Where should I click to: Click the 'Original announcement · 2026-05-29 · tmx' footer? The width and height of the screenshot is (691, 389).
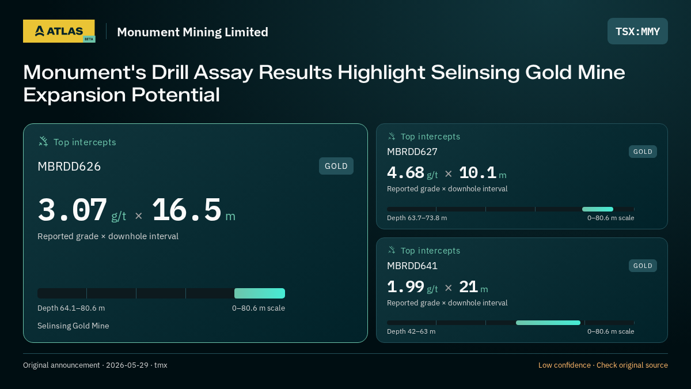(x=95, y=365)
